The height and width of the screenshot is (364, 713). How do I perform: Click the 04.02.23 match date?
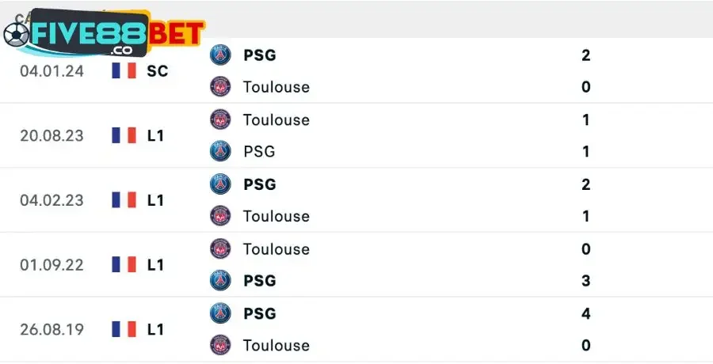(x=52, y=200)
